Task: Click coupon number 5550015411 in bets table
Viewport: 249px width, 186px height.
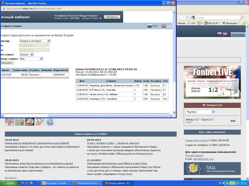Action: [59, 74]
